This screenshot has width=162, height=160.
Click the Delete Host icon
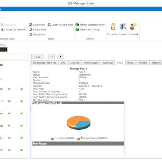coord(31,34)
